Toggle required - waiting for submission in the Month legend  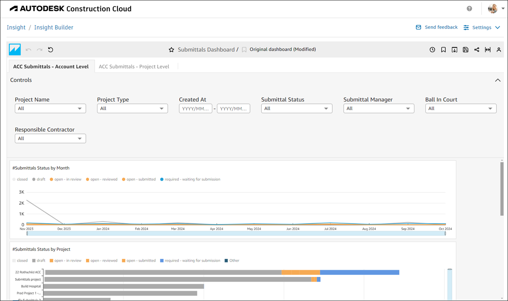pos(190,179)
